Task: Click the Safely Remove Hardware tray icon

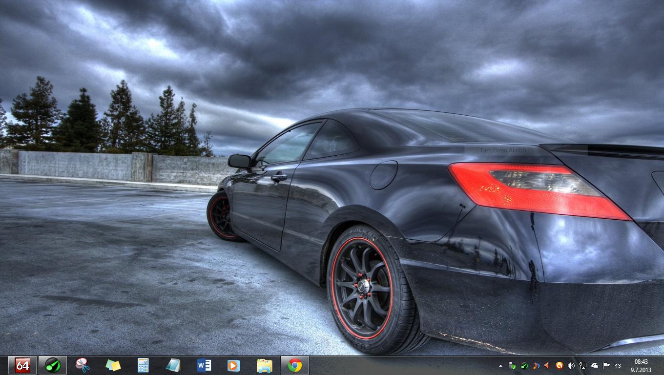Action: pyautogui.click(x=512, y=365)
